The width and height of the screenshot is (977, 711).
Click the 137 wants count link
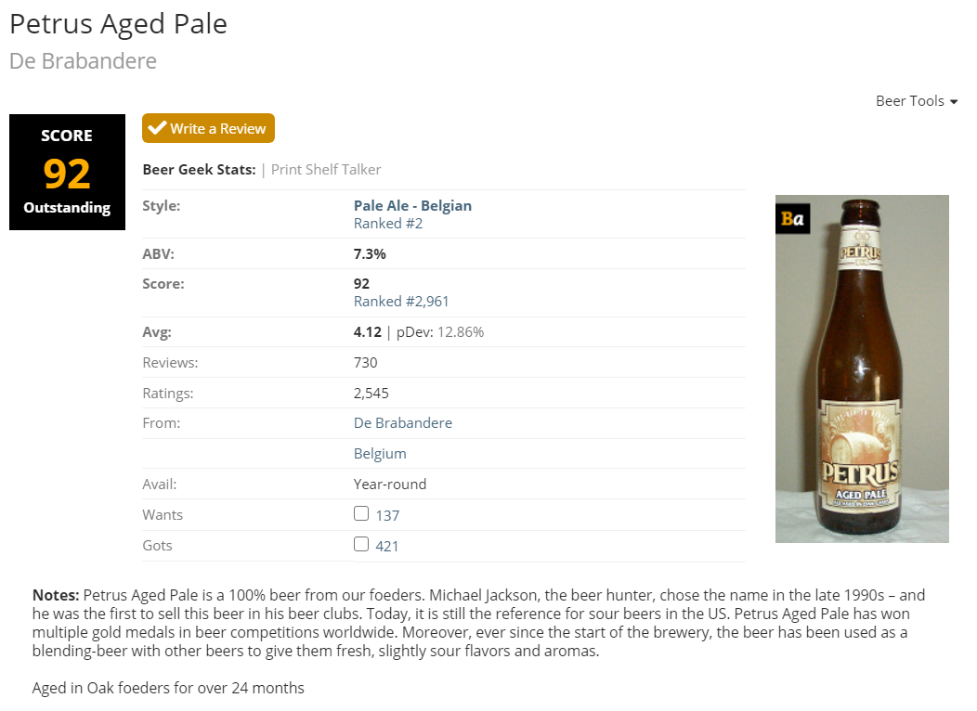(x=387, y=515)
